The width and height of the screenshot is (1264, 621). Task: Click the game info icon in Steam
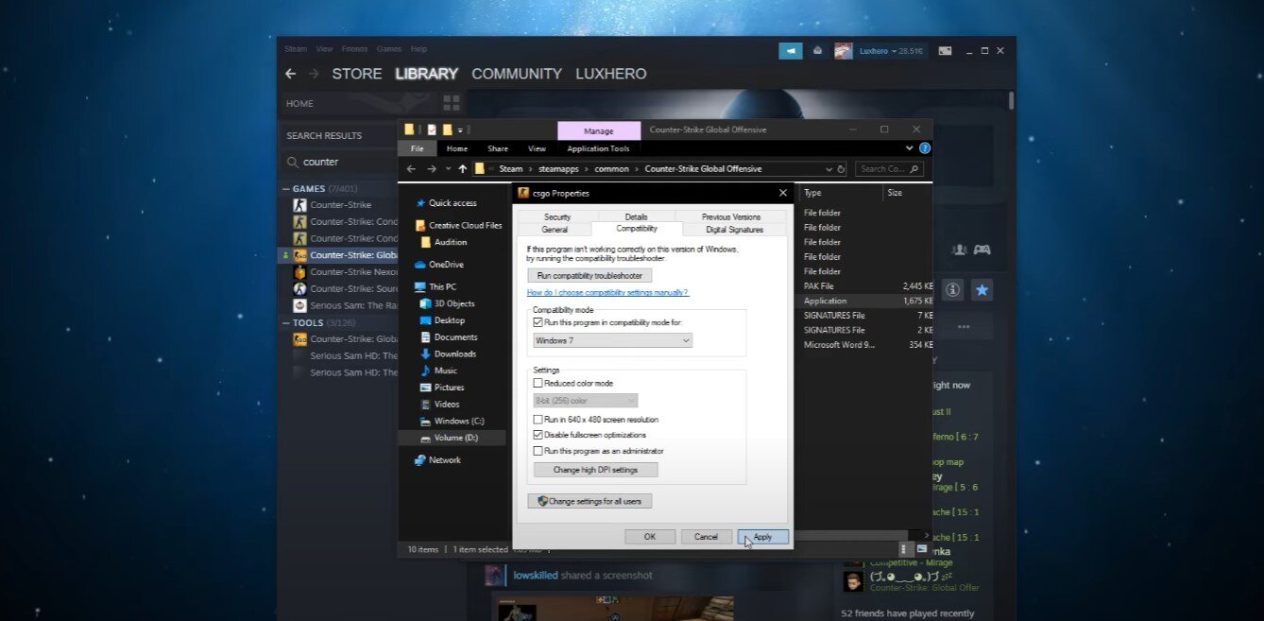point(952,290)
